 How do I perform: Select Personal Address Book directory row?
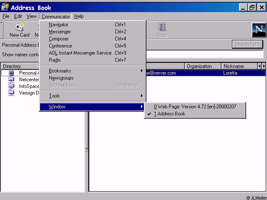tap(20, 73)
